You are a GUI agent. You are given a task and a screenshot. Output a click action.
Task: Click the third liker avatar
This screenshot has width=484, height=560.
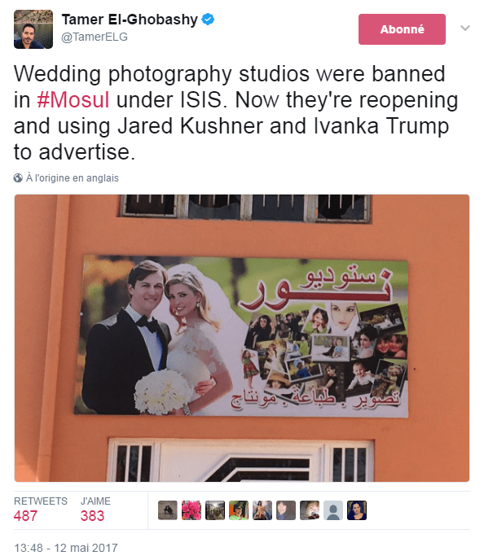215,510
